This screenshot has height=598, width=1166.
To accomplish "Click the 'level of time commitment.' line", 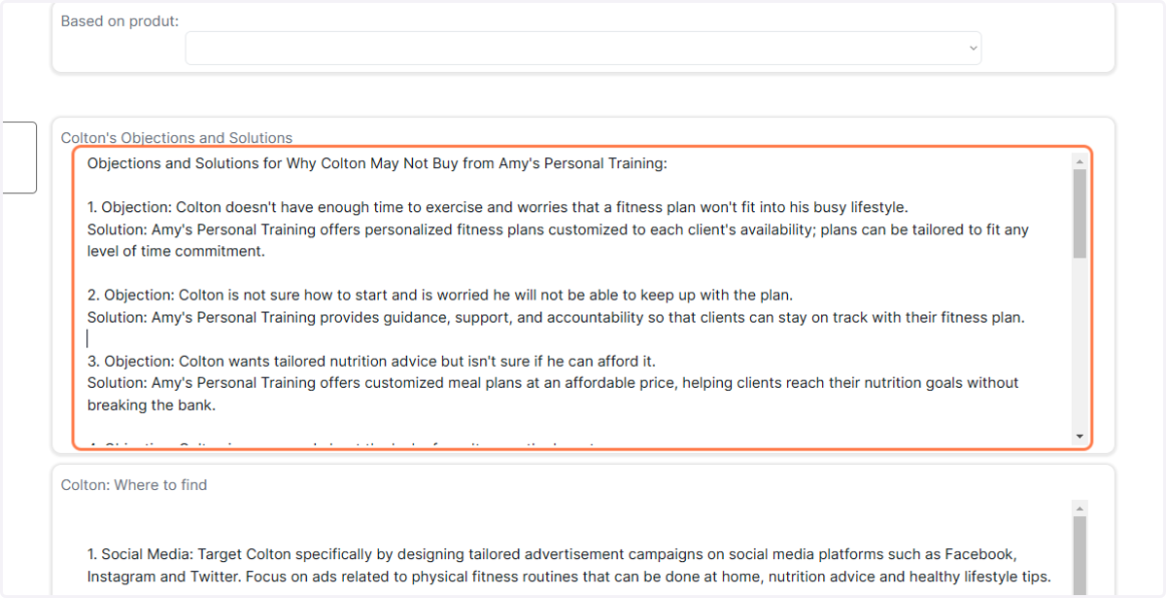I will click(176, 251).
